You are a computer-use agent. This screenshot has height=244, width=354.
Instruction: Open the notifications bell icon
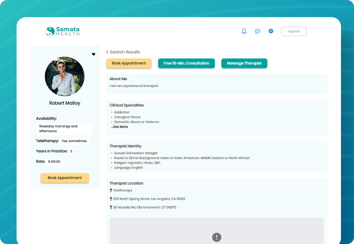tap(244, 31)
